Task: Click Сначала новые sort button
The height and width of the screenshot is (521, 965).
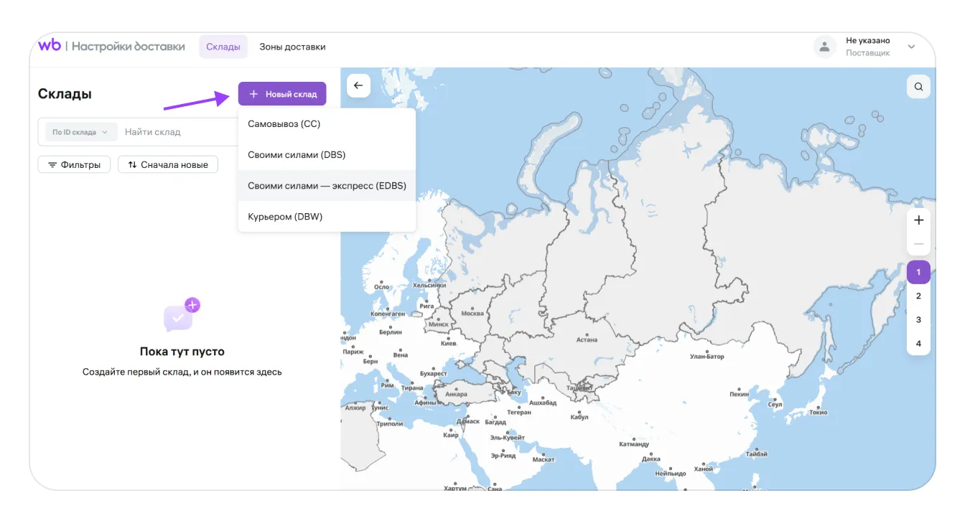Action: [168, 165]
